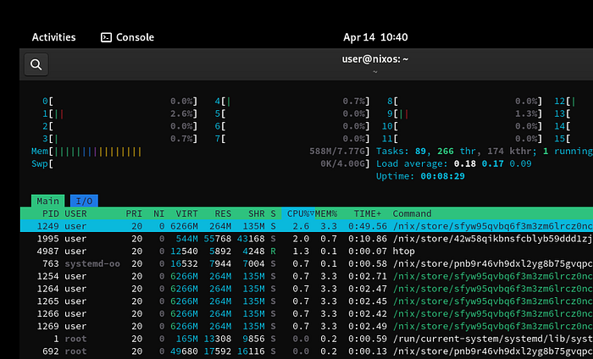593x359 pixels.
Task: Select process row with PID 1249
Action: pyautogui.click(x=307, y=226)
